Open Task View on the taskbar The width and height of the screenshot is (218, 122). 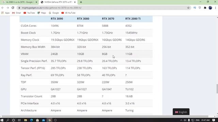(x=19, y=120)
